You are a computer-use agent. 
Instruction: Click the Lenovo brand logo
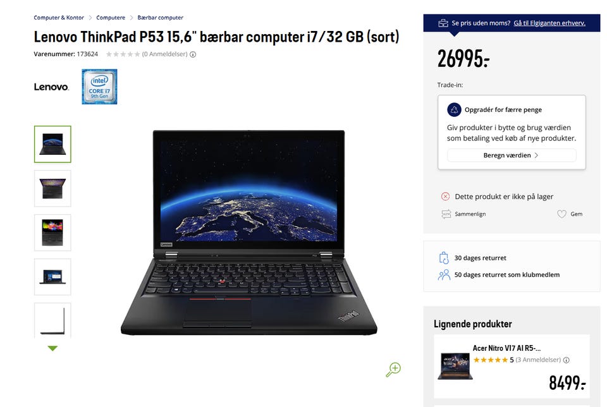51,87
